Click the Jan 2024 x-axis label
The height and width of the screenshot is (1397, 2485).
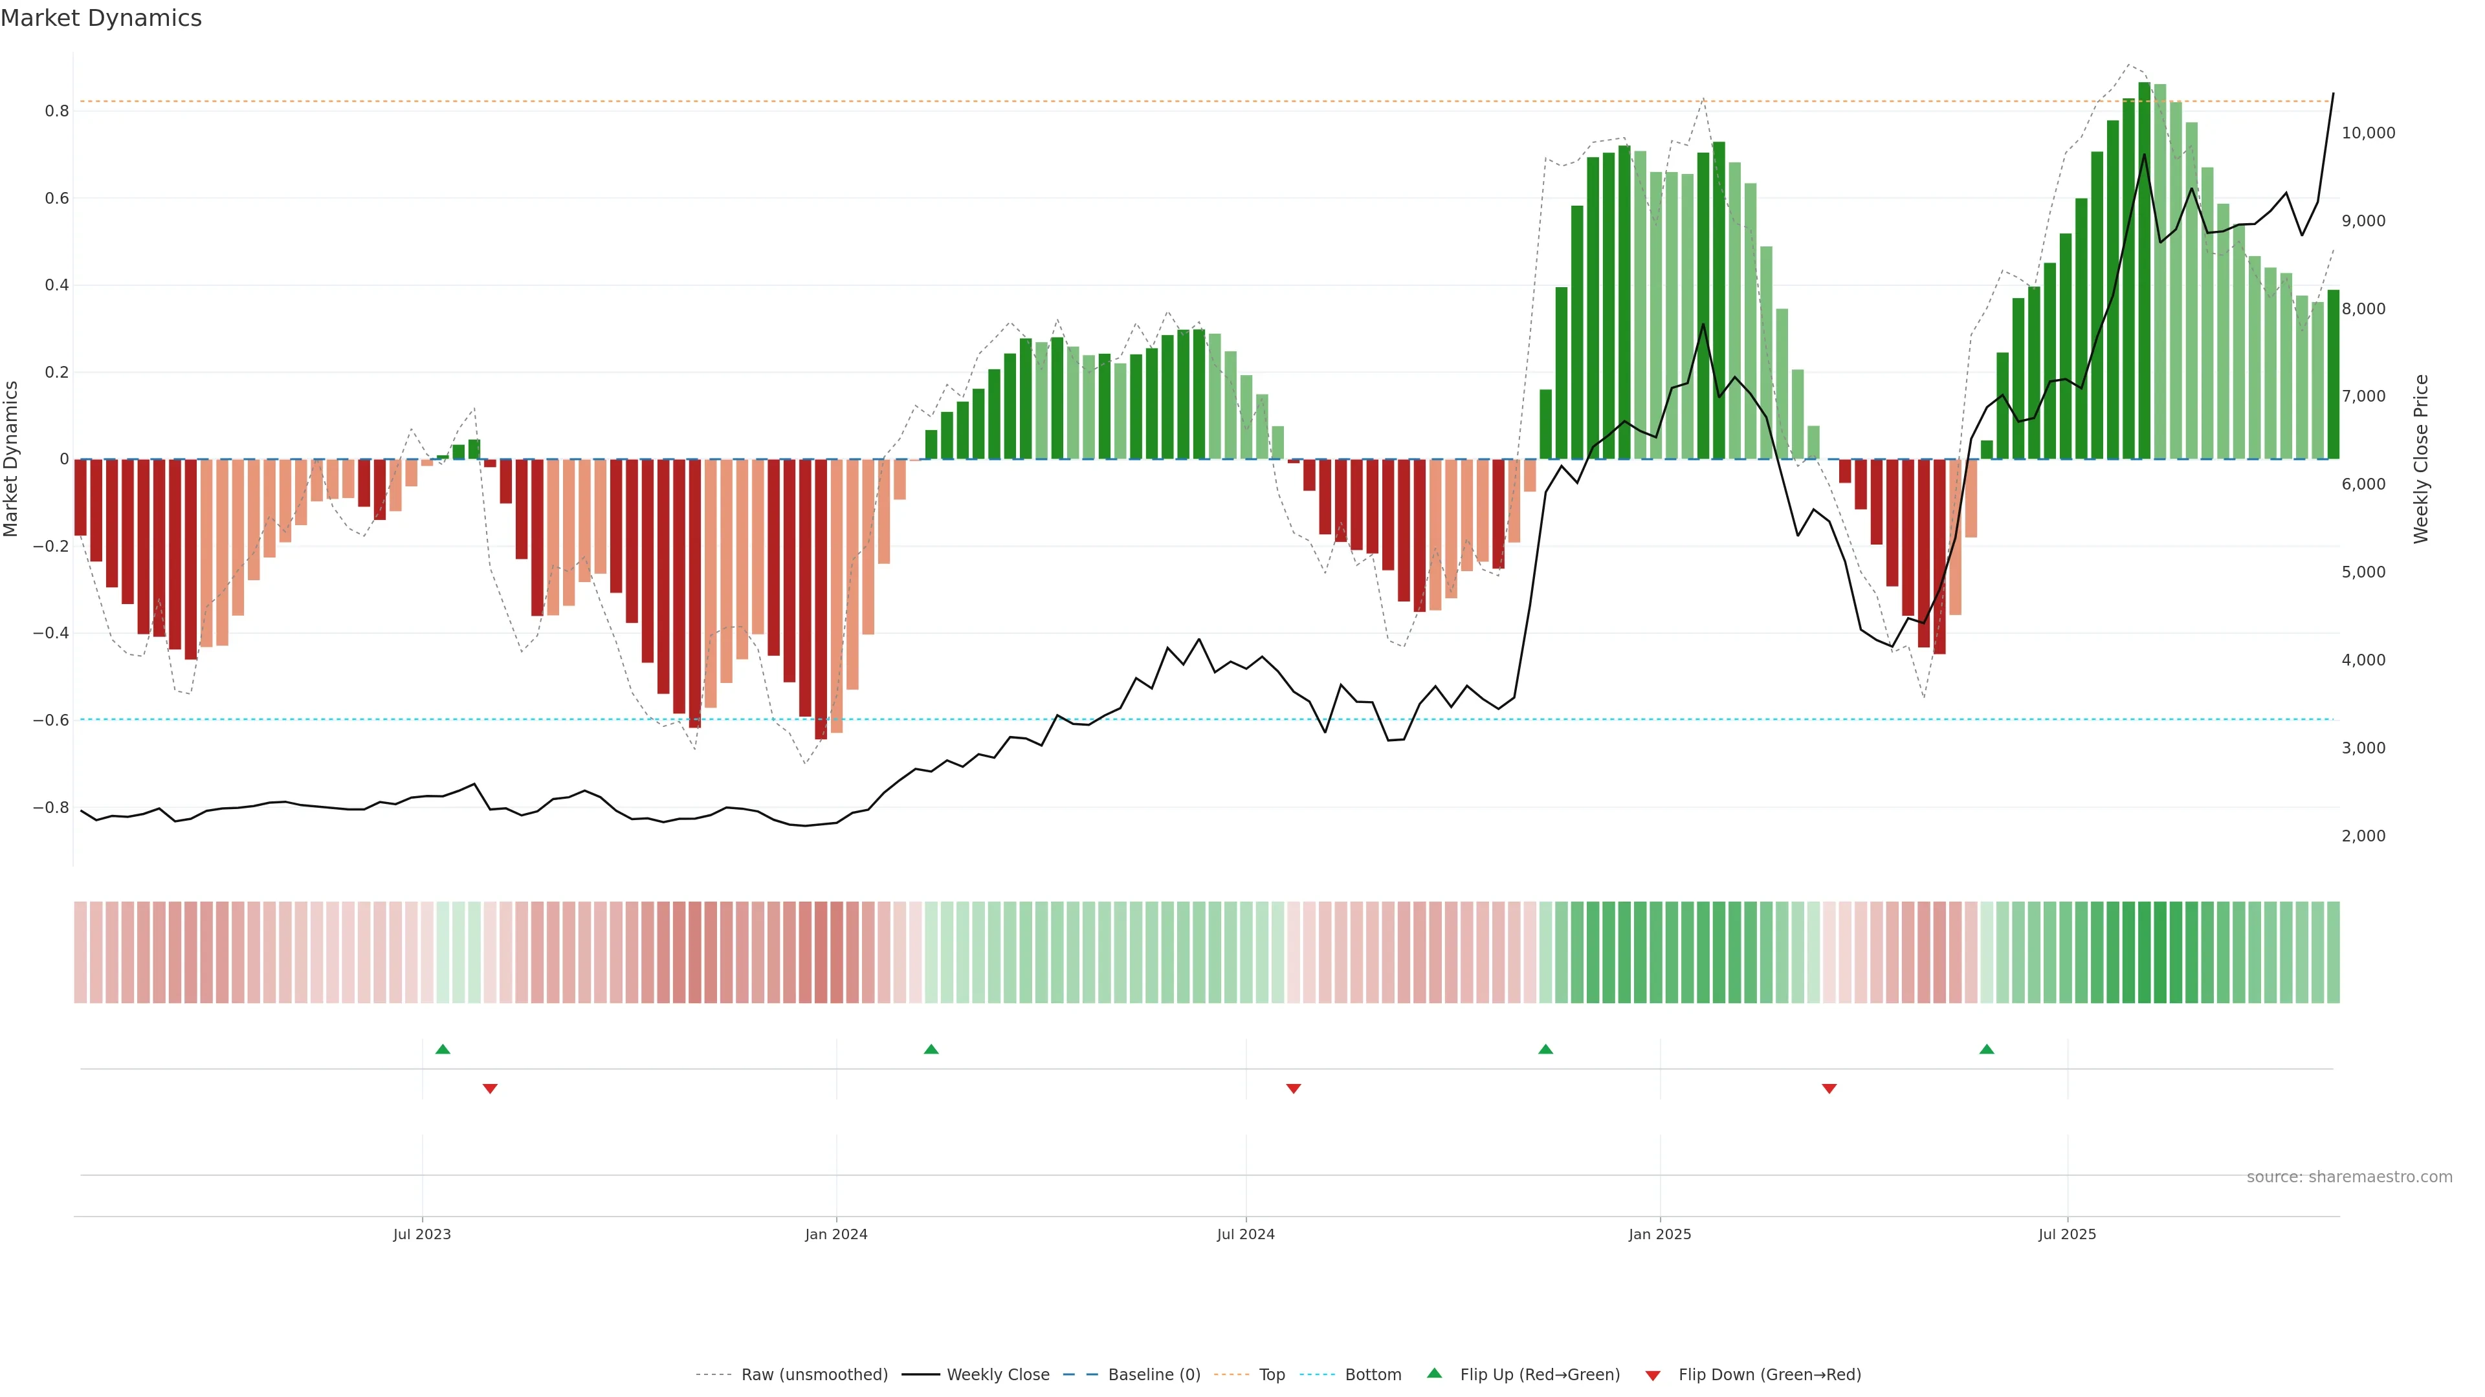pos(836,1234)
